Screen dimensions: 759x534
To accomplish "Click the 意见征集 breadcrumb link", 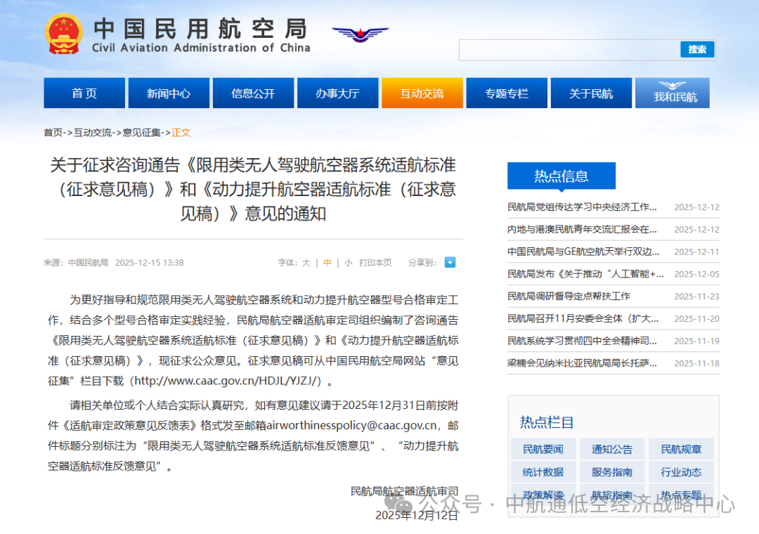I will tap(141, 132).
